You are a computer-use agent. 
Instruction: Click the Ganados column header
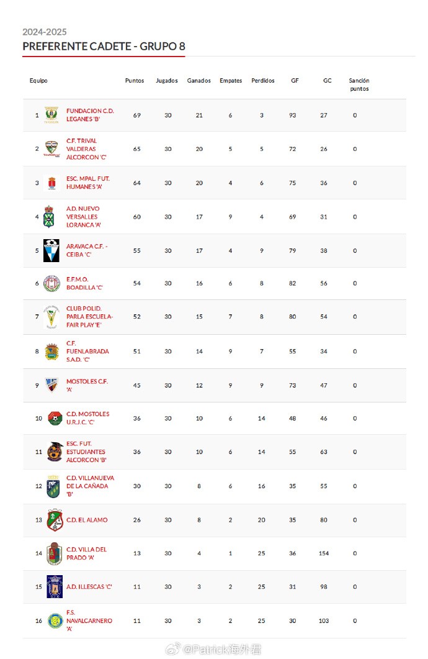(x=199, y=81)
